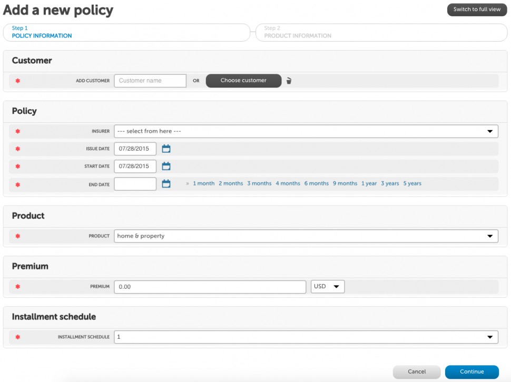This screenshot has width=511, height=382.
Task: Choose the 6 months duration link
Action: [x=316, y=183]
